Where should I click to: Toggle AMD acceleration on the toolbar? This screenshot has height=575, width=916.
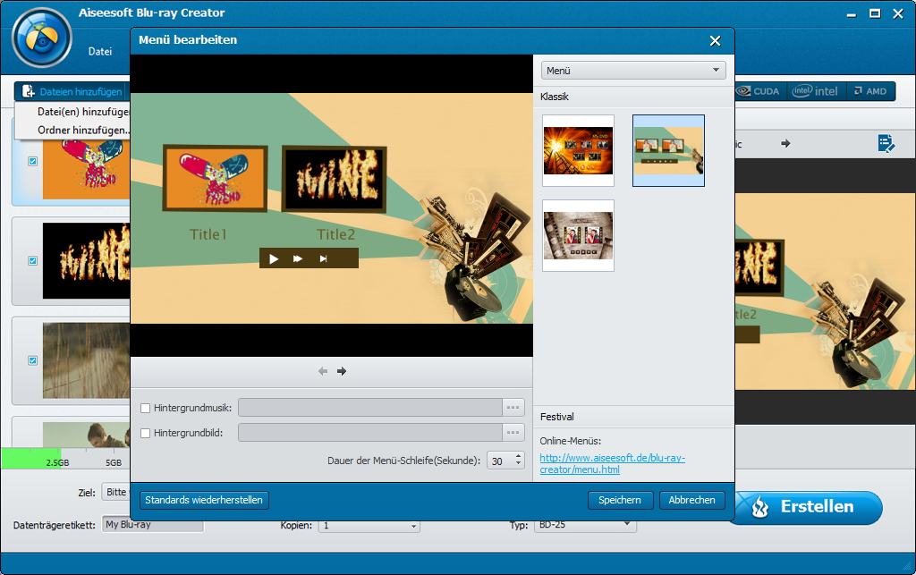click(x=870, y=90)
